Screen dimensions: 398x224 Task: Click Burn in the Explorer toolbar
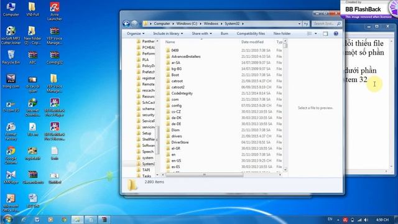tap(224, 34)
